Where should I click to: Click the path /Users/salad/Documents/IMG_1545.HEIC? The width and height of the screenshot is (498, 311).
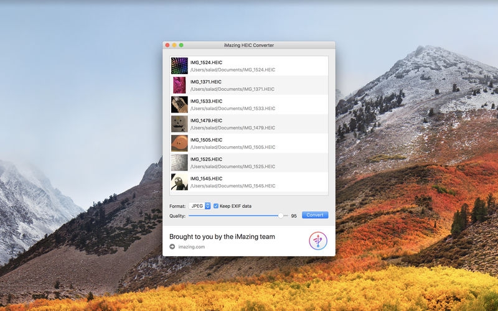233,186
